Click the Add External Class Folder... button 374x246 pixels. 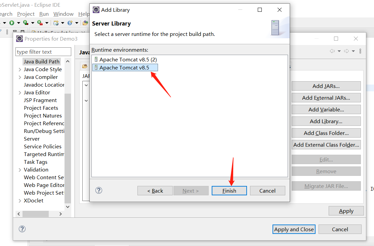(326, 145)
